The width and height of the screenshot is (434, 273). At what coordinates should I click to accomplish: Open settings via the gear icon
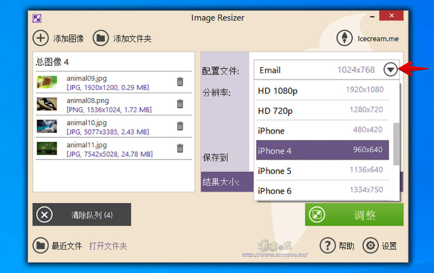click(370, 246)
